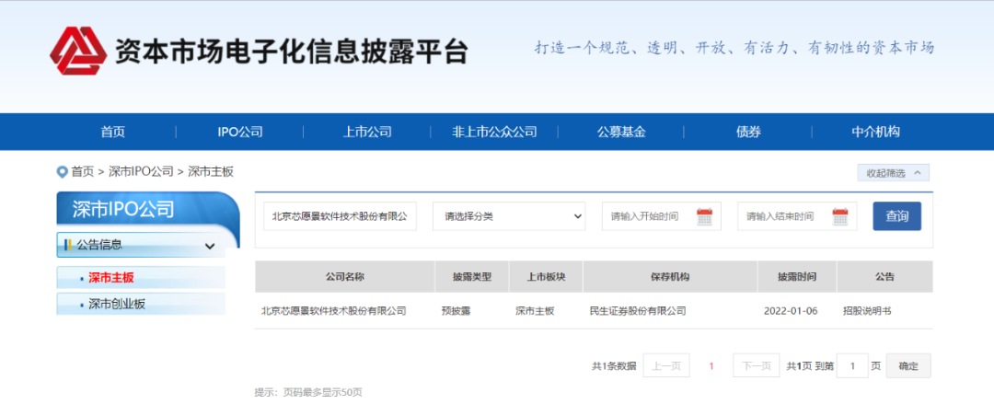Screen dimensions: 994x416
Task: Click the 深市IPO公司 sidebar title
Action: coord(123,209)
